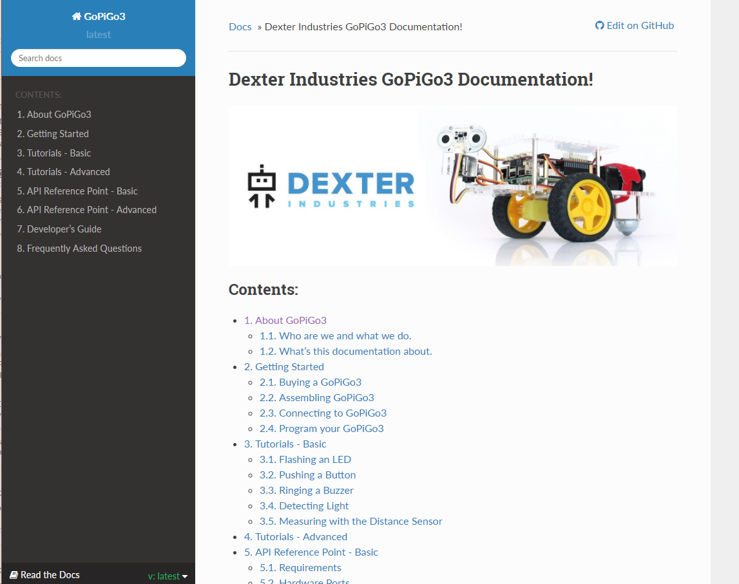Screen dimensions: 739x584
Task: Open contents link 5. API Reference Point - Basic
Action: [x=311, y=552]
